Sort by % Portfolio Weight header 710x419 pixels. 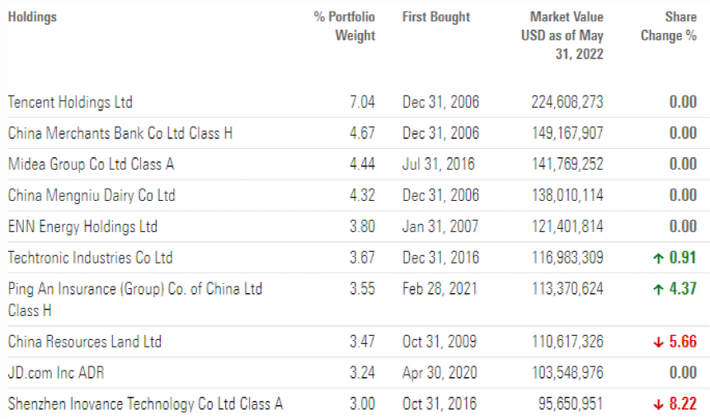[x=345, y=26]
